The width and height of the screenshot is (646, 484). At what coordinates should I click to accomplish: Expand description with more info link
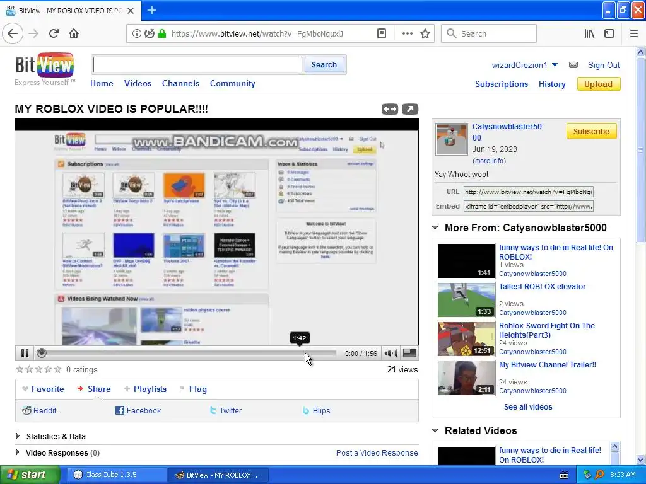pos(489,161)
